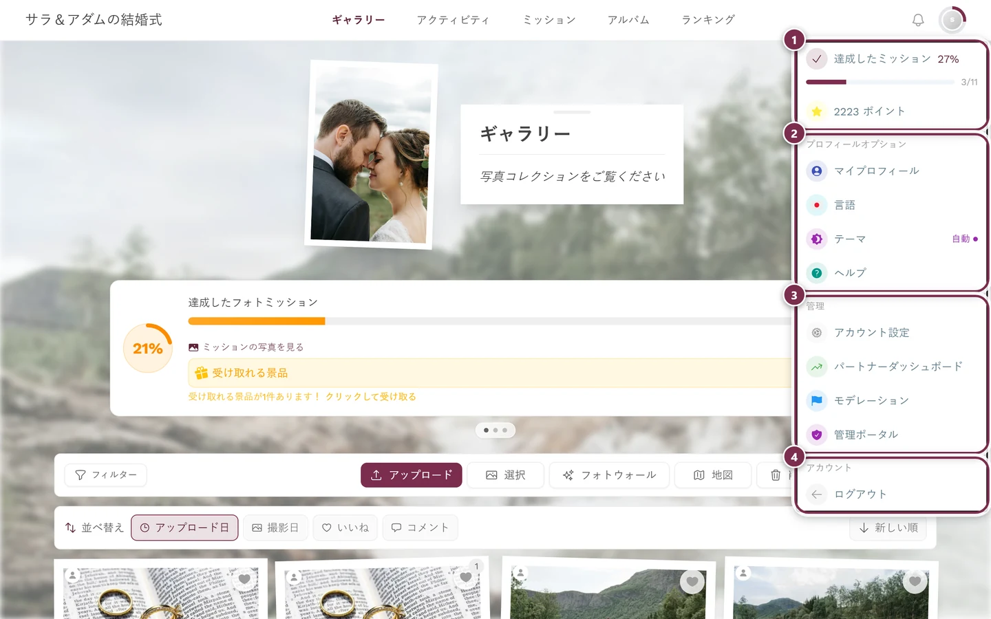The width and height of the screenshot is (991, 619).
Task: Click the アップロード button
Action: [412, 475]
